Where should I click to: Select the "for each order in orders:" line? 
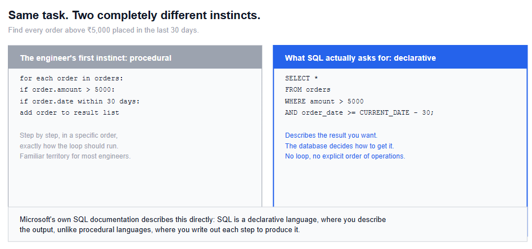pos(71,78)
